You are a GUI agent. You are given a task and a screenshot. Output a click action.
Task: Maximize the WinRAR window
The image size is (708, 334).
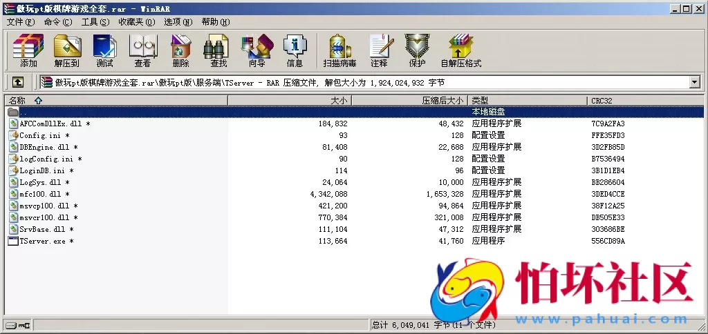(x=687, y=8)
